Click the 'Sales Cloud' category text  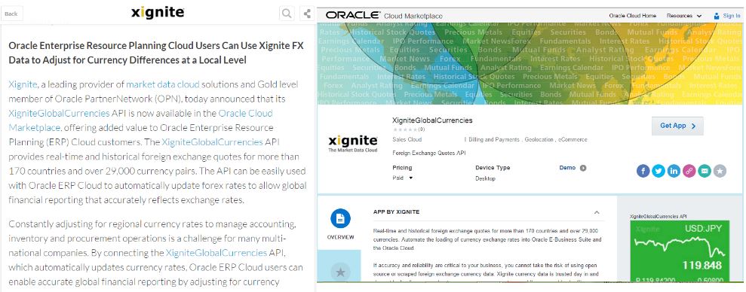tap(407, 139)
